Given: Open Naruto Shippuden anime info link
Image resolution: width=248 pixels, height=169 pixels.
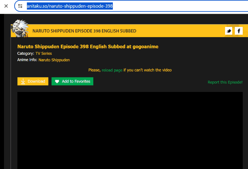Looking at the screenshot, I should (54, 60).
